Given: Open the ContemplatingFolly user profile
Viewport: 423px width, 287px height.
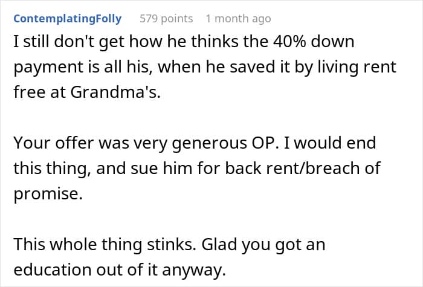Looking at the screenshot, I should [x=68, y=19].
